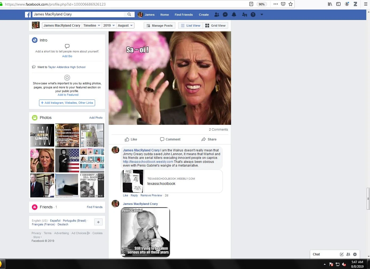The height and width of the screenshot is (269, 370).
Task: Add a language with plus button
Action: 98,222
